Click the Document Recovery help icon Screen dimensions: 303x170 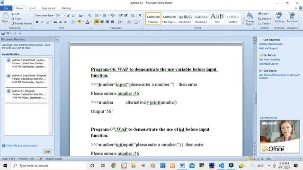tap(4, 146)
